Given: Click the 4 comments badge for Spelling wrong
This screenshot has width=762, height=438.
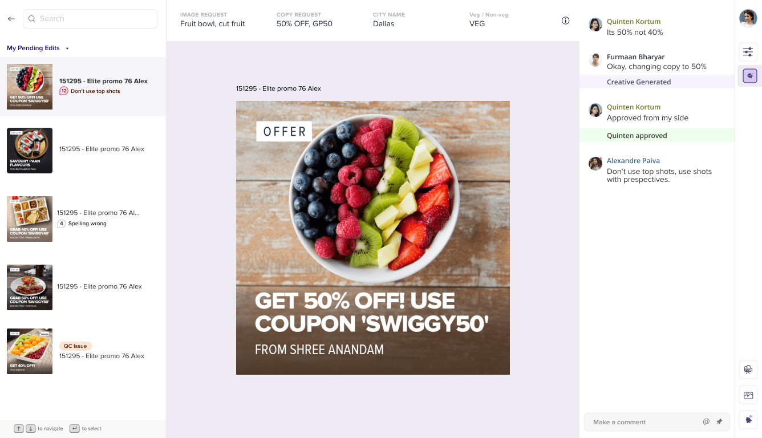Looking at the screenshot, I should click(x=62, y=224).
